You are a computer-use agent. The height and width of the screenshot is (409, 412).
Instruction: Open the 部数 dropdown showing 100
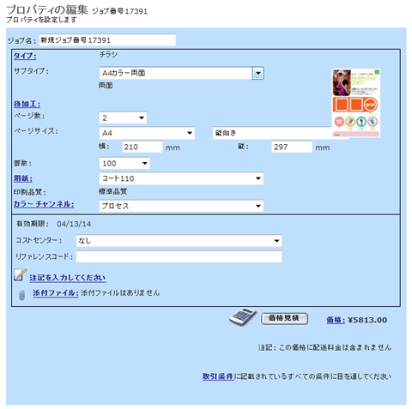124,164
